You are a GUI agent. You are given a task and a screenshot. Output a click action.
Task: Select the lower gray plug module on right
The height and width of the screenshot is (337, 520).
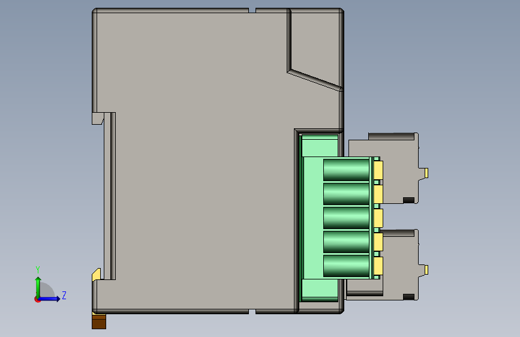(x=399, y=266)
